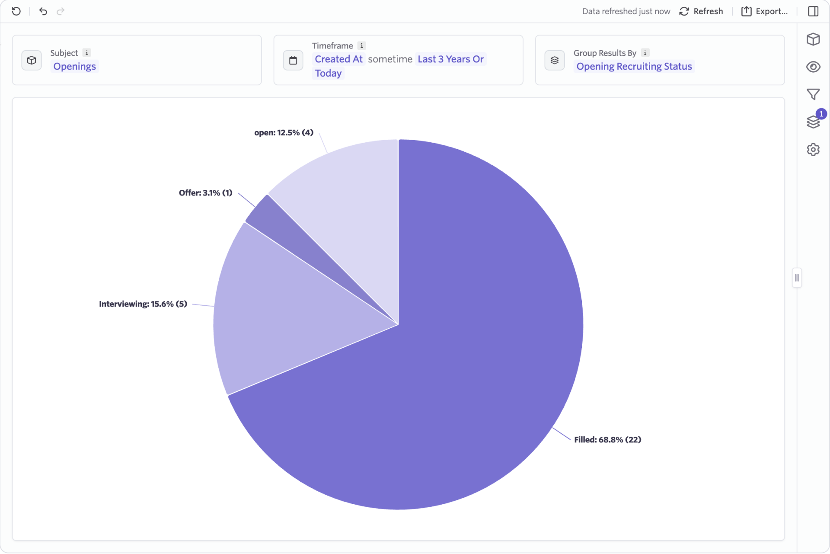Screen dimensions: 830x554
Task: Click the redo arrow icon
Action: point(61,11)
